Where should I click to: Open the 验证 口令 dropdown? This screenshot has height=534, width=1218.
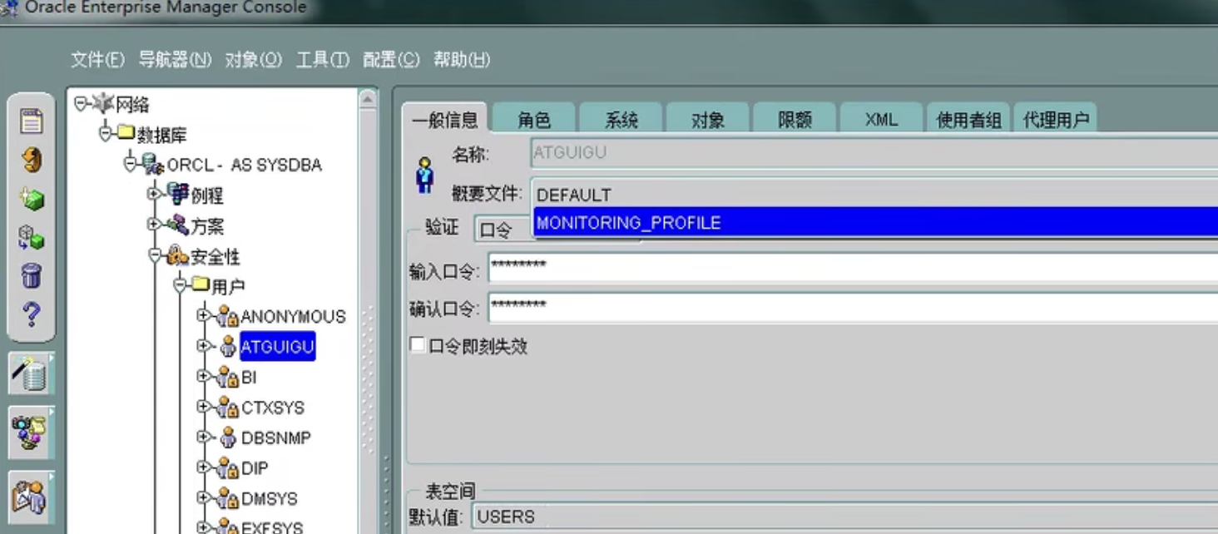tap(503, 230)
